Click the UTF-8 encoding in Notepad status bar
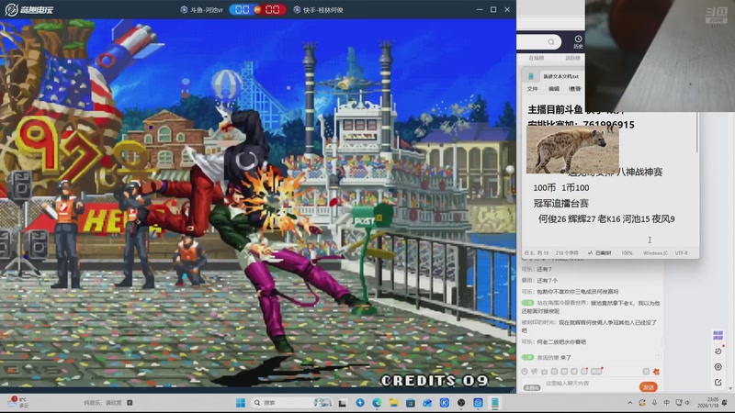 pyautogui.click(x=681, y=253)
